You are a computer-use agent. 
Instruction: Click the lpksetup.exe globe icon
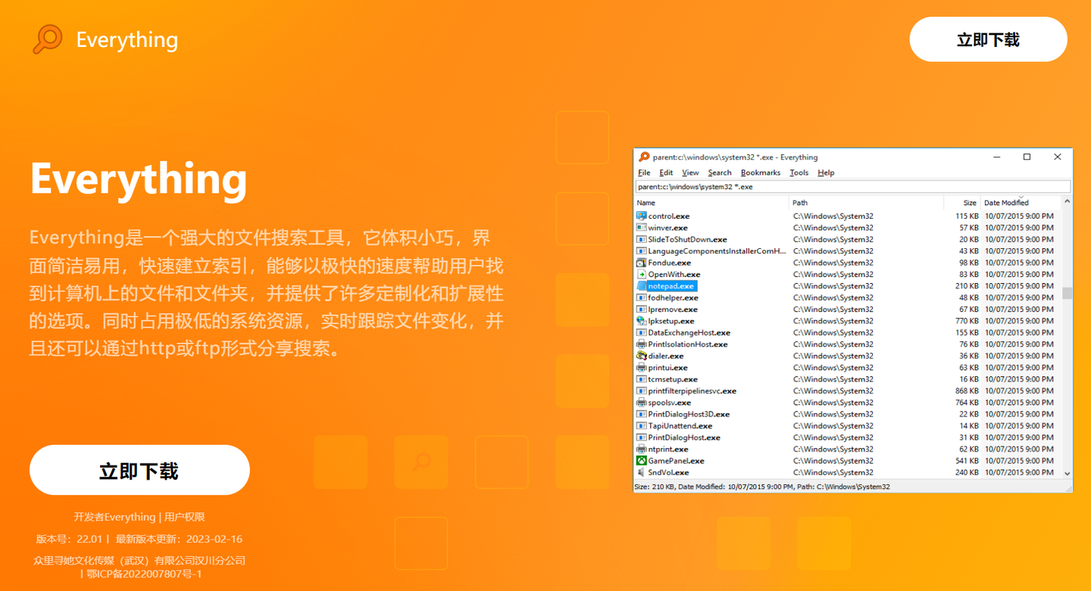point(642,321)
